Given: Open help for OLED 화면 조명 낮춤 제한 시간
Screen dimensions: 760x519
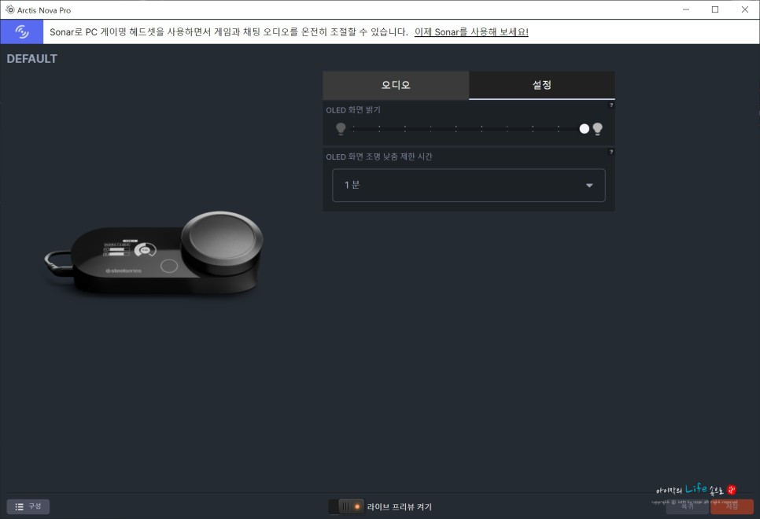Looking at the screenshot, I should point(611,152).
